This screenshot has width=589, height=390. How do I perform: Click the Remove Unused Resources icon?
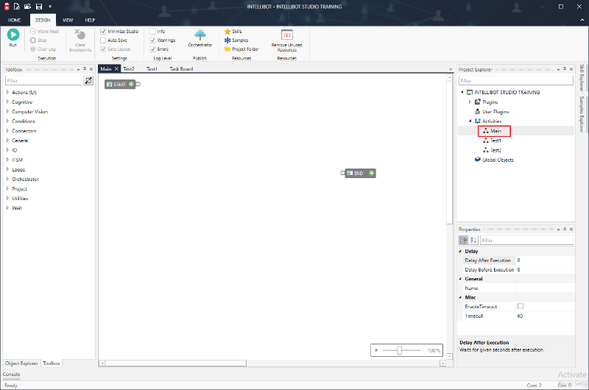[286, 35]
